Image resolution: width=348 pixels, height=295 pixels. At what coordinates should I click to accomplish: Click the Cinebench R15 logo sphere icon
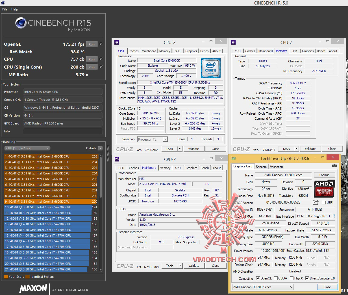21,23
